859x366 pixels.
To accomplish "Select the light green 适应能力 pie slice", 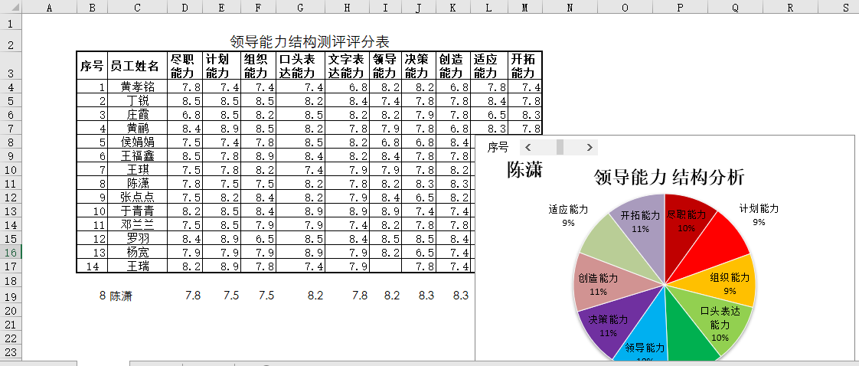I will tap(603, 243).
